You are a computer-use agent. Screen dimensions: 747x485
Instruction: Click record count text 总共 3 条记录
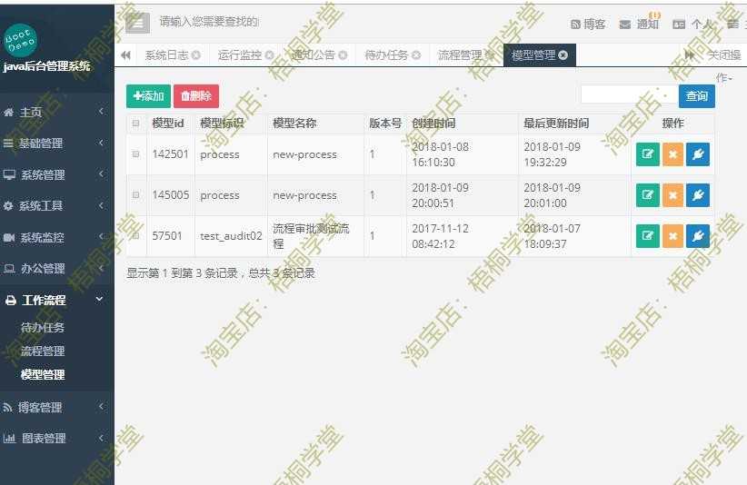(282, 273)
